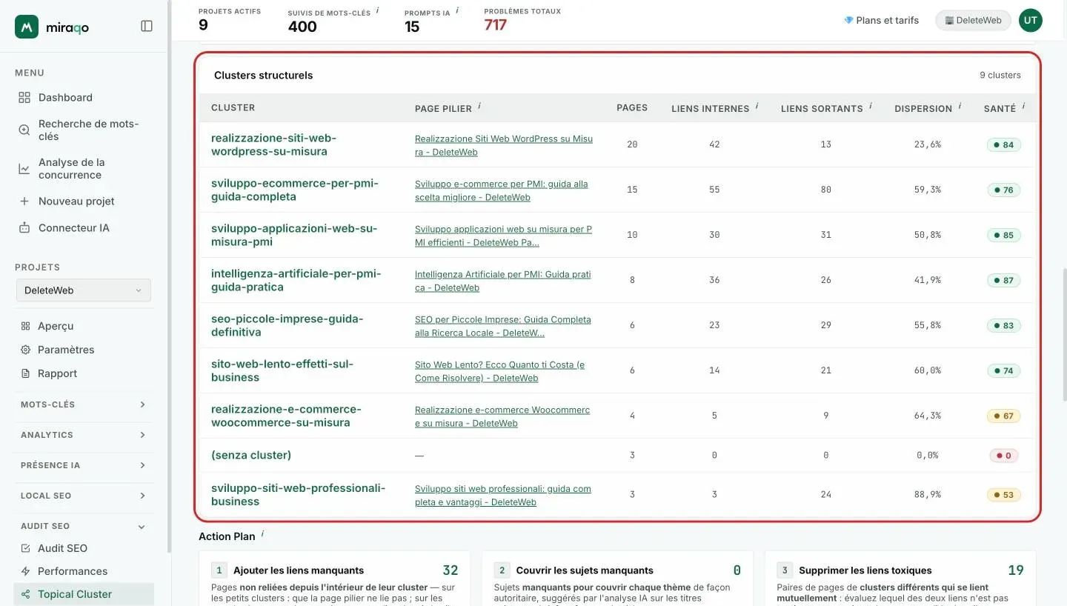The height and width of the screenshot is (606, 1067).
Task: Expand the PRÉSENCE IA section
Action: point(83,465)
